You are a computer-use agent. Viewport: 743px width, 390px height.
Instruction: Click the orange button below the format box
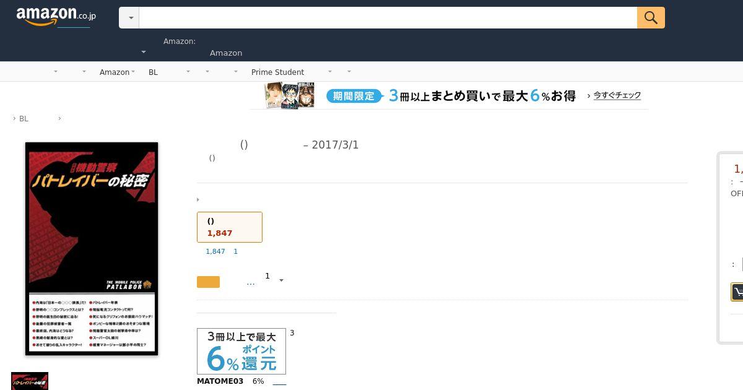click(208, 282)
